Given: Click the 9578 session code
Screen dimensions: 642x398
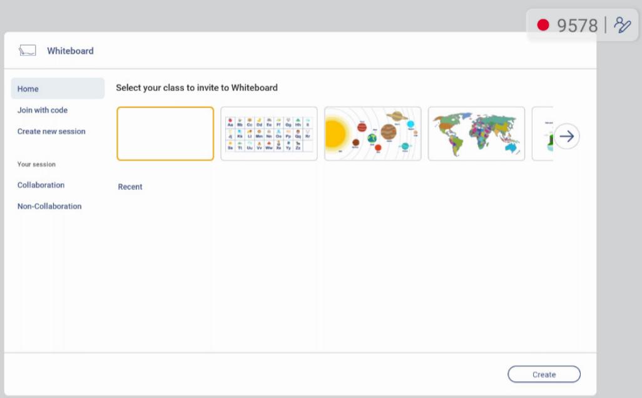Looking at the screenshot, I should 578,26.
